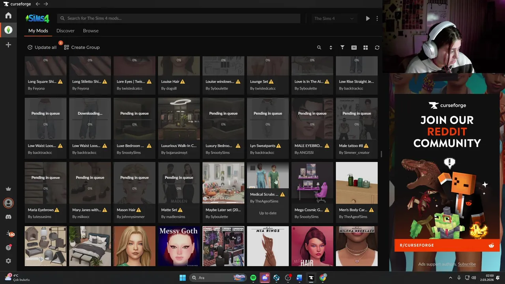Select the Maria Eyebrows title
The image size is (505, 284).
[x=41, y=210]
